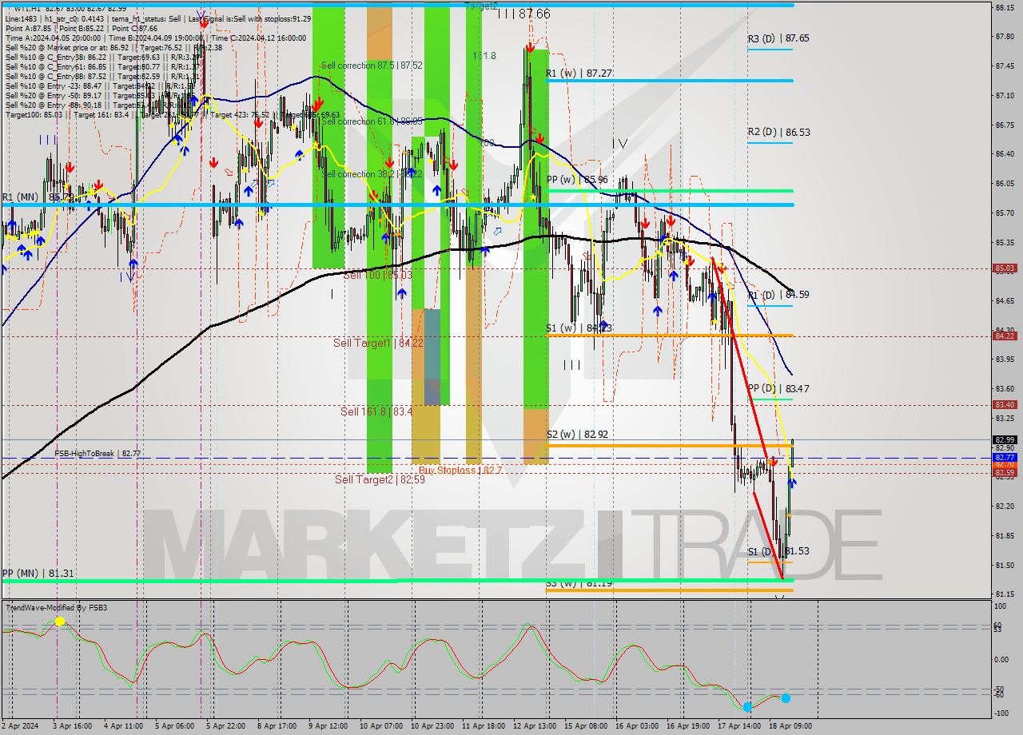Click the yellow dot marker on the TrendWave oscillator
This screenshot has width=1023, height=735.
tap(60, 622)
